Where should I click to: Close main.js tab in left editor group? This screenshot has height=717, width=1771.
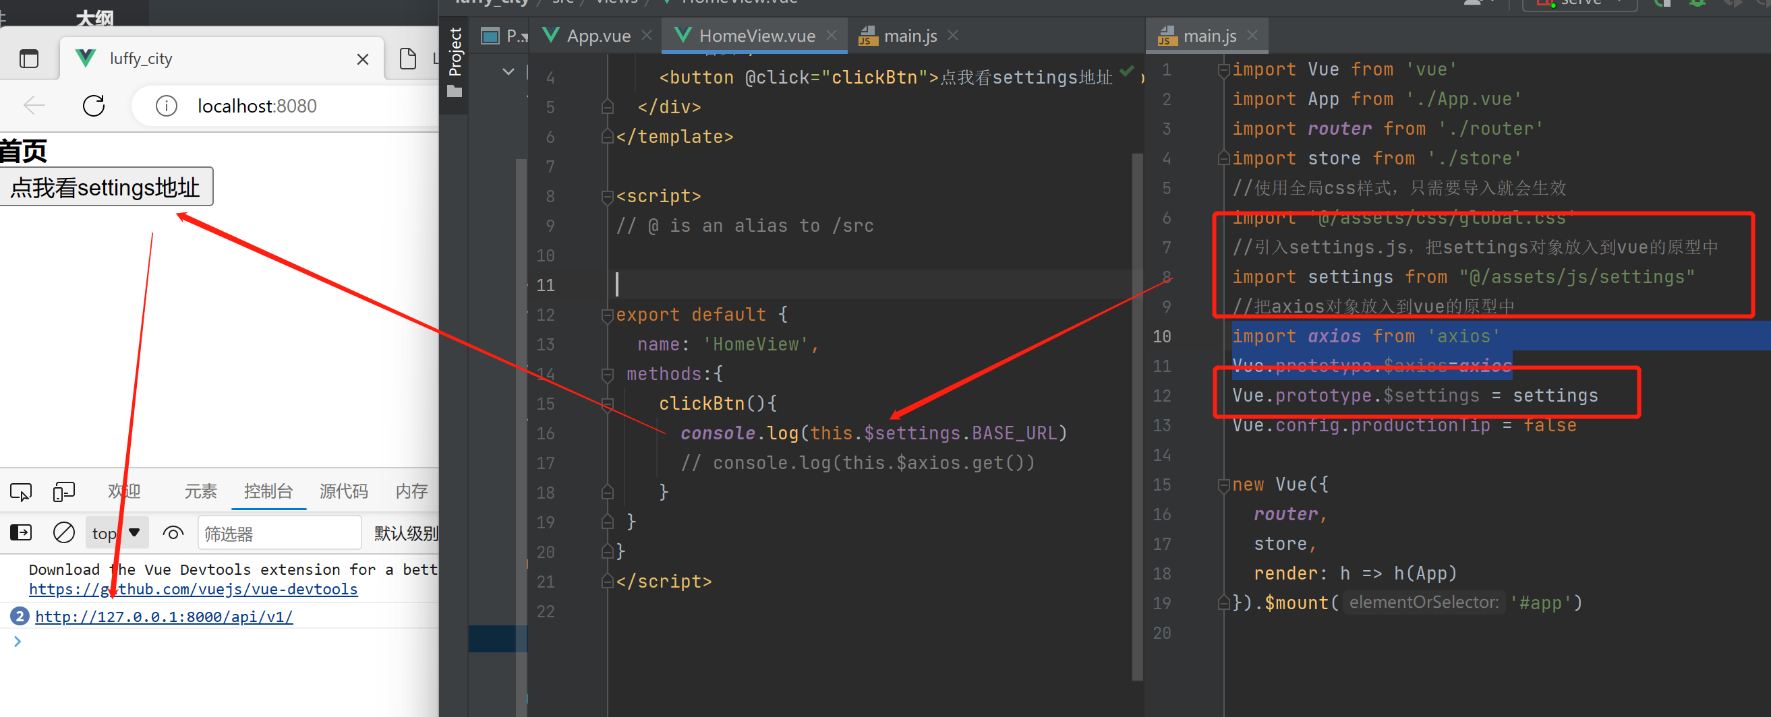pos(953,35)
